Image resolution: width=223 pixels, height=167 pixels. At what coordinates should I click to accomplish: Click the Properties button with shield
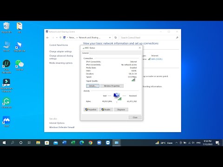(91, 109)
